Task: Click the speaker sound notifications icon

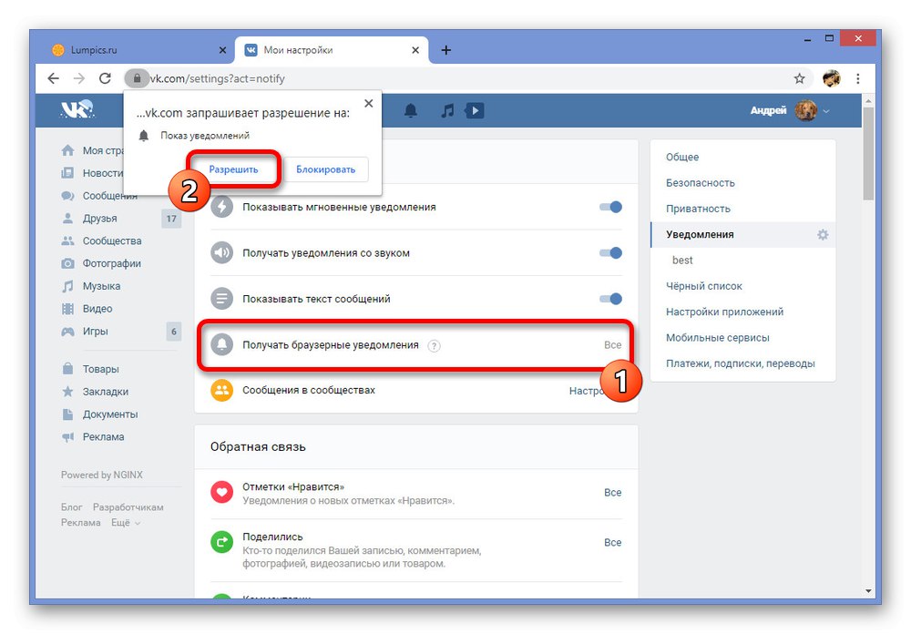Action: coord(221,253)
